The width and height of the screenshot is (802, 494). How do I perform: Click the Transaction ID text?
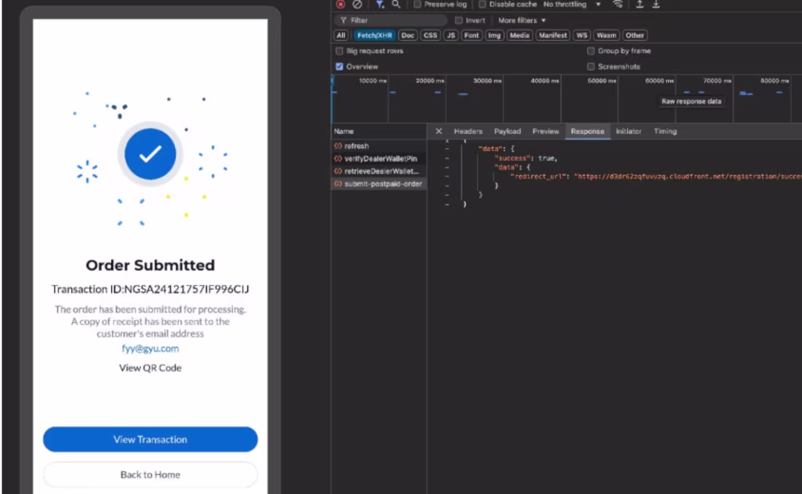[150, 289]
